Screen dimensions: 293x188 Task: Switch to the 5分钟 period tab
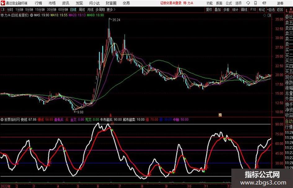29,10
